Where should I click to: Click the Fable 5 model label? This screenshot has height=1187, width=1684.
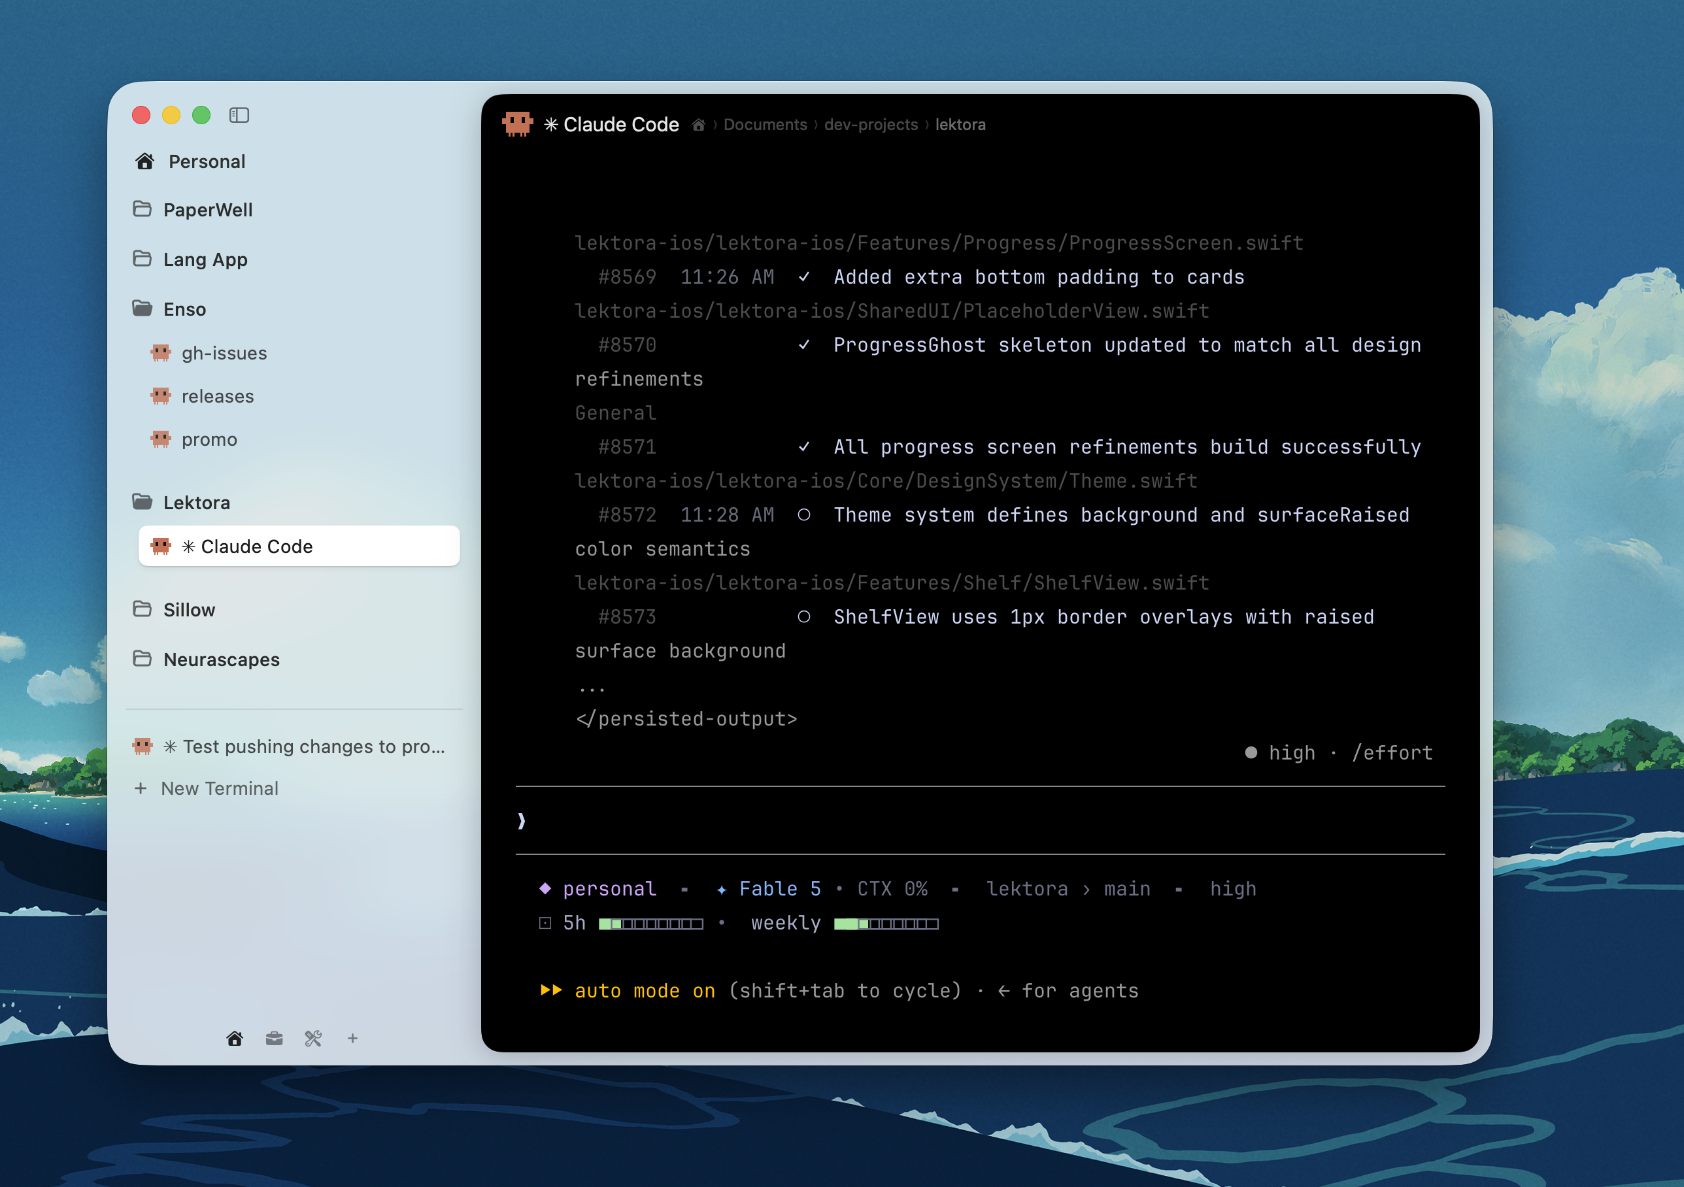pyautogui.click(x=780, y=890)
